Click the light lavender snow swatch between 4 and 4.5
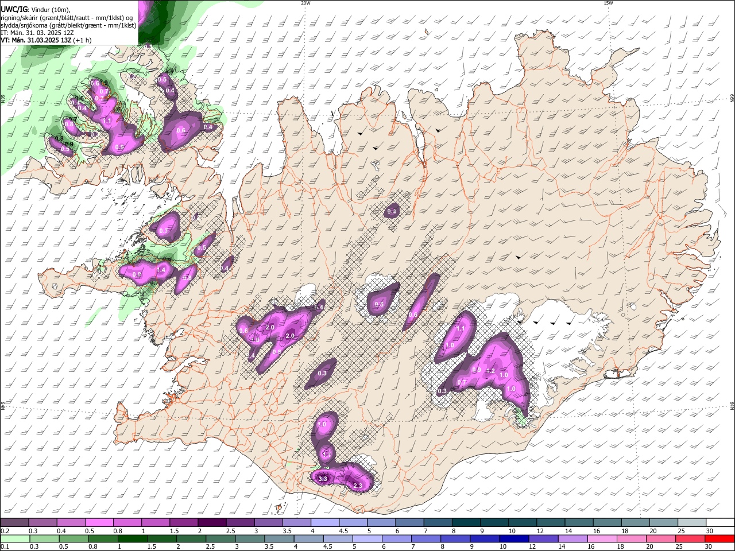 pos(324,523)
